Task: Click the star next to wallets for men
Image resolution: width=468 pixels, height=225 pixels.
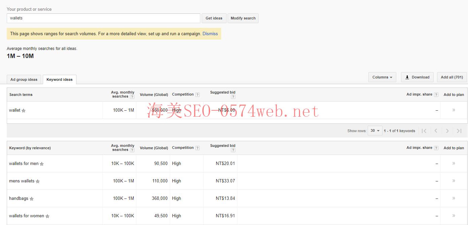Action: 42,164
